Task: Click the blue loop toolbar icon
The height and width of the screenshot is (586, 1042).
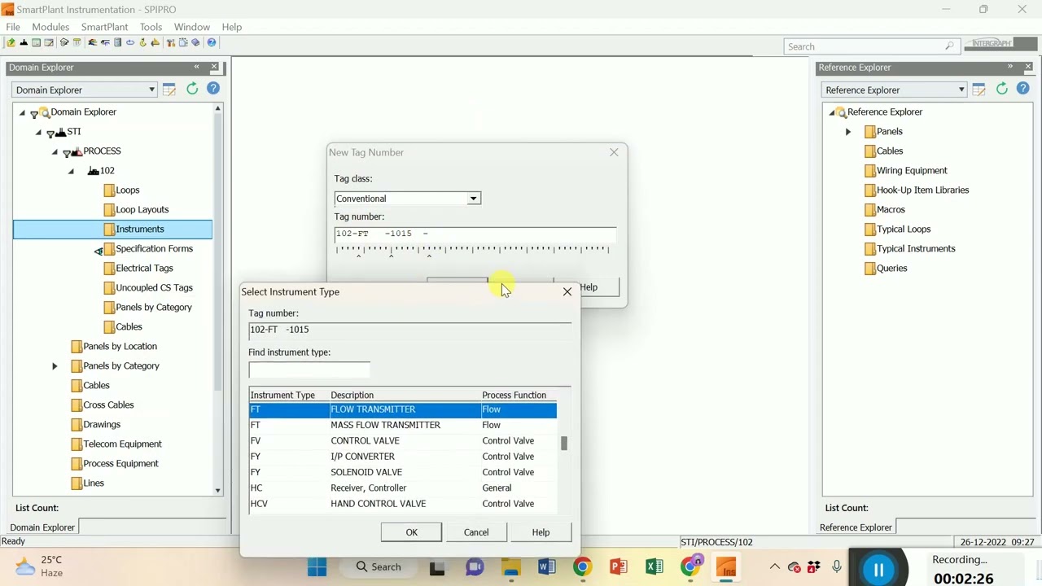Action: [x=130, y=42]
